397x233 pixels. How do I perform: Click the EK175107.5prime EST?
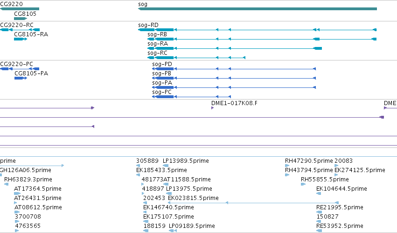click(x=168, y=217)
